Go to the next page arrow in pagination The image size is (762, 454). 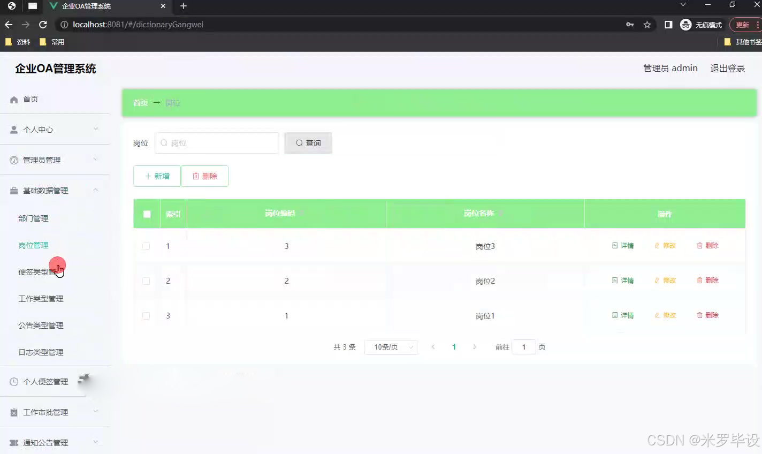coord(475,347)
